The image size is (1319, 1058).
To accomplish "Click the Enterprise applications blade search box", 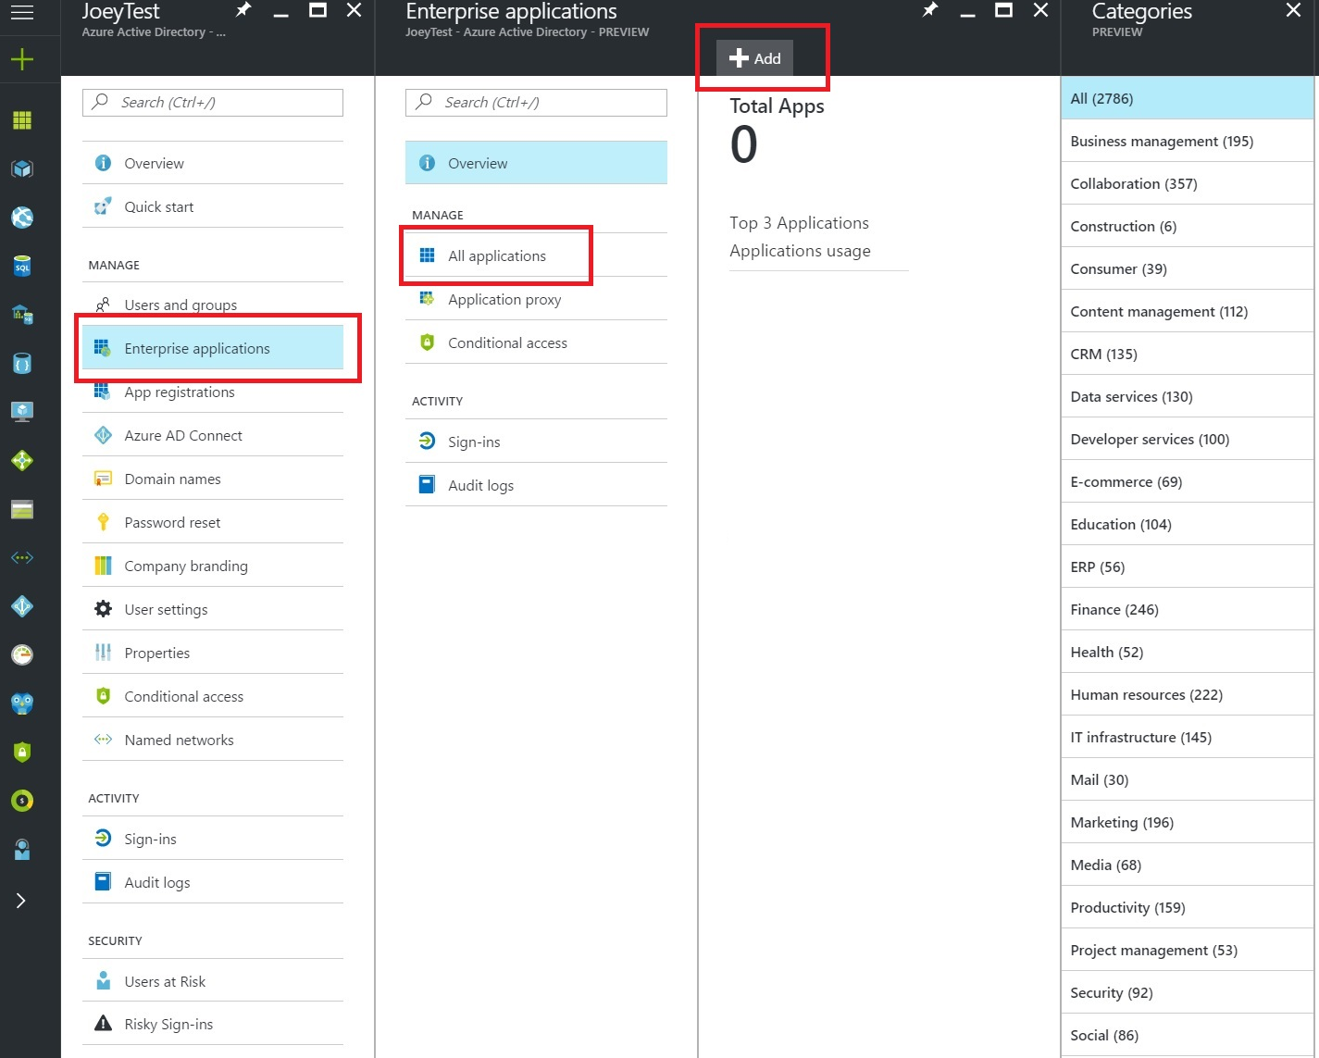I will (x=536, y=103).
